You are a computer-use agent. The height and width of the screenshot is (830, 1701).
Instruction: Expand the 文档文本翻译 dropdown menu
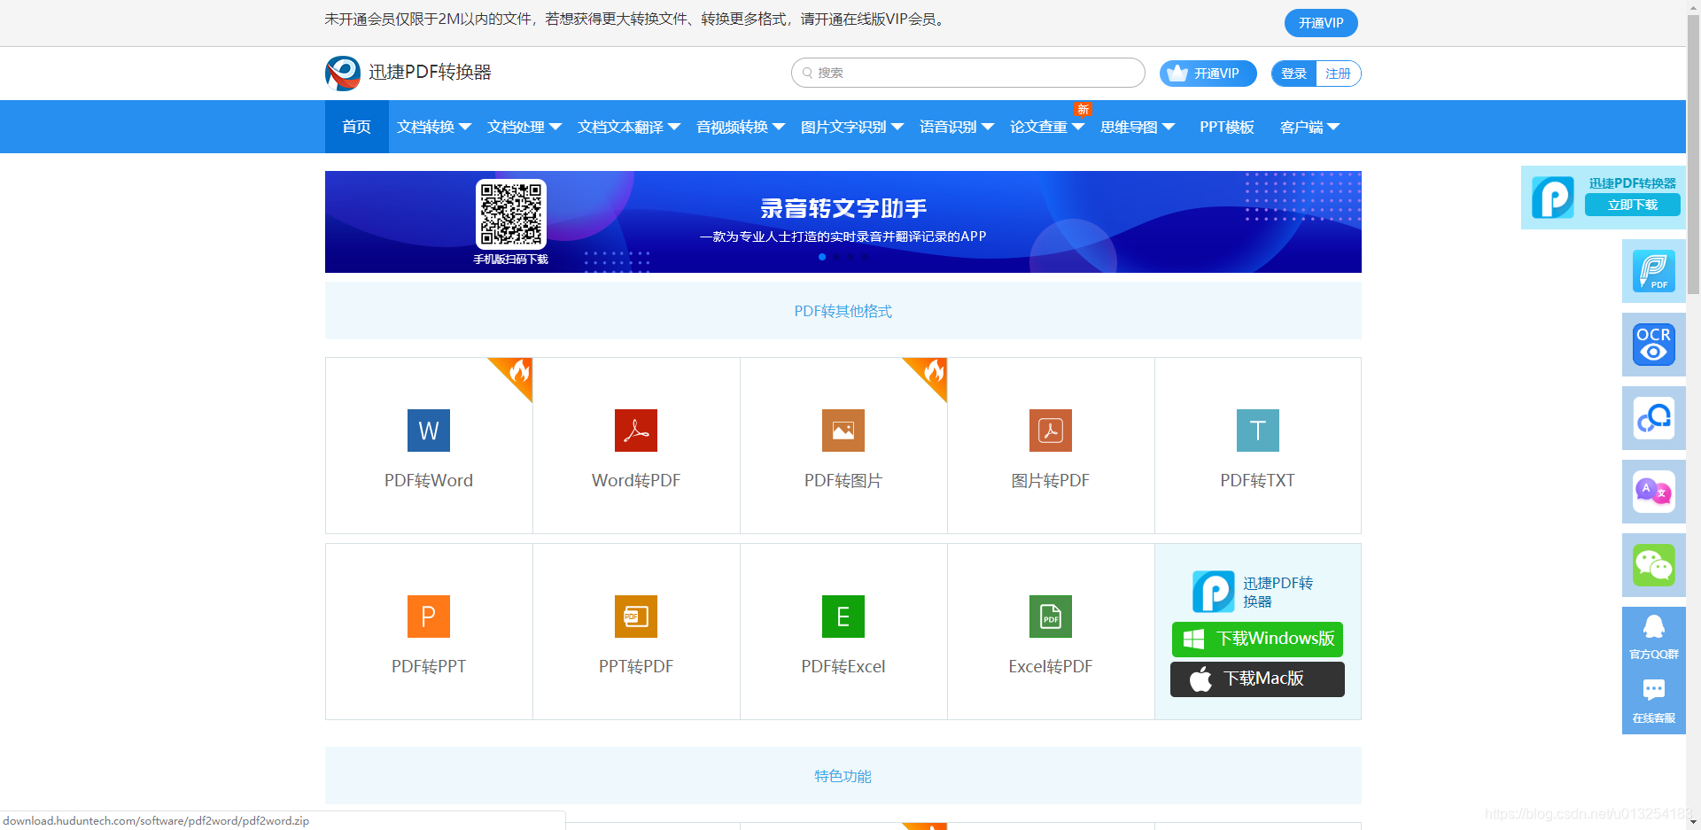[629, 127]
